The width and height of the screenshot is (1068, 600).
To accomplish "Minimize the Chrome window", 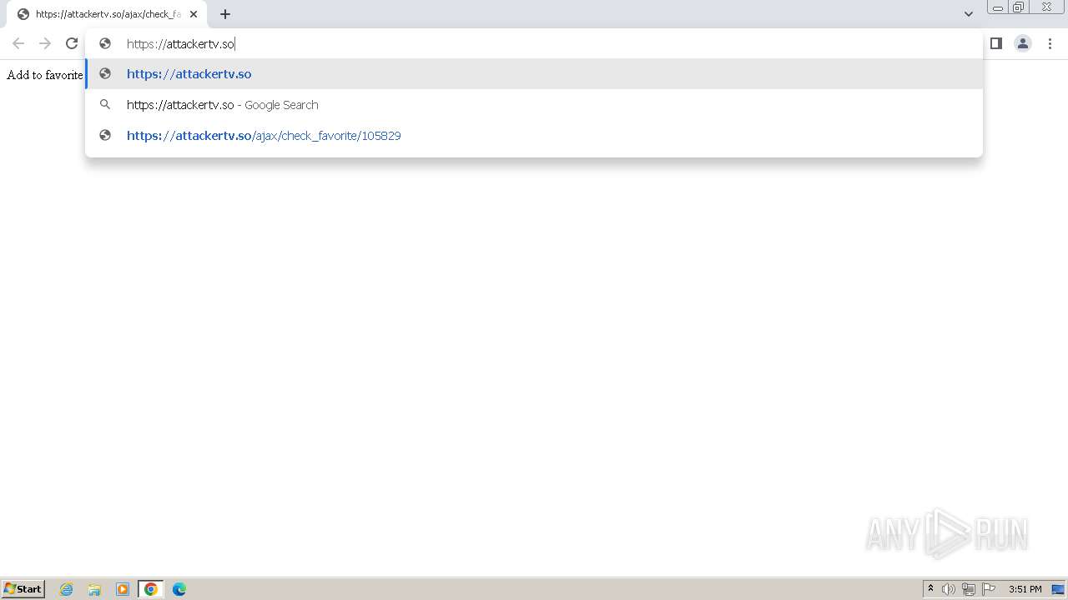I will pyautogui.click(x=997, y=7).
